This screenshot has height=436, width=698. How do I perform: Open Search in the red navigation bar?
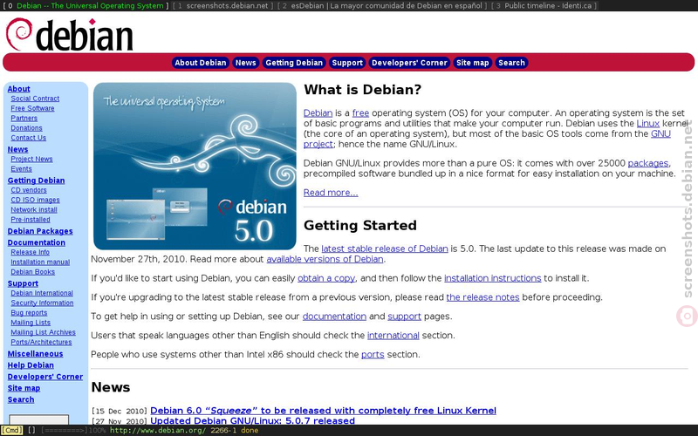pos(511,63)
